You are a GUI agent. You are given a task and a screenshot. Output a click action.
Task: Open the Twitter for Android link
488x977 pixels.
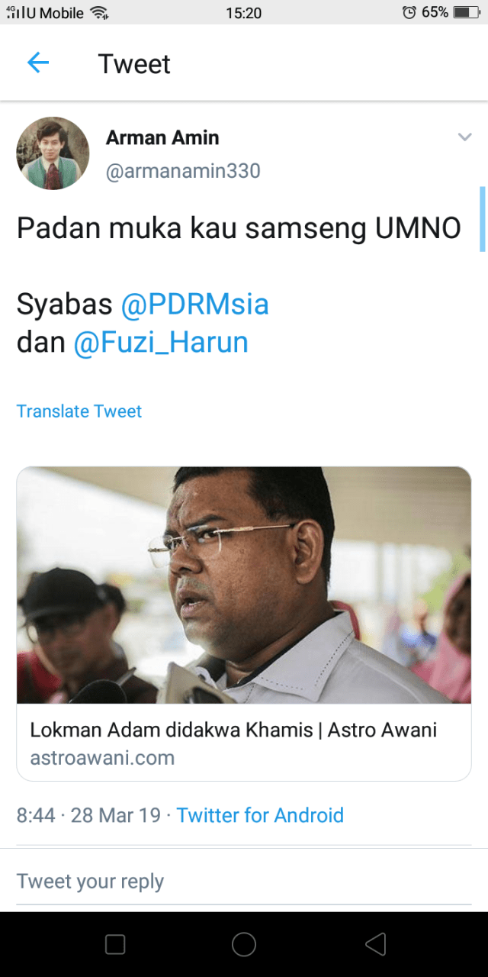tap(260, 815)
